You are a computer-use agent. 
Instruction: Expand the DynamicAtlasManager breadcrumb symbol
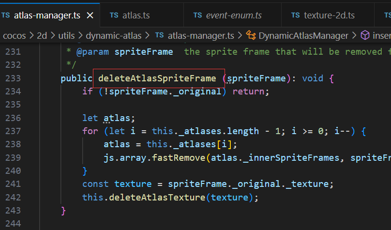[x=303, y=35]
